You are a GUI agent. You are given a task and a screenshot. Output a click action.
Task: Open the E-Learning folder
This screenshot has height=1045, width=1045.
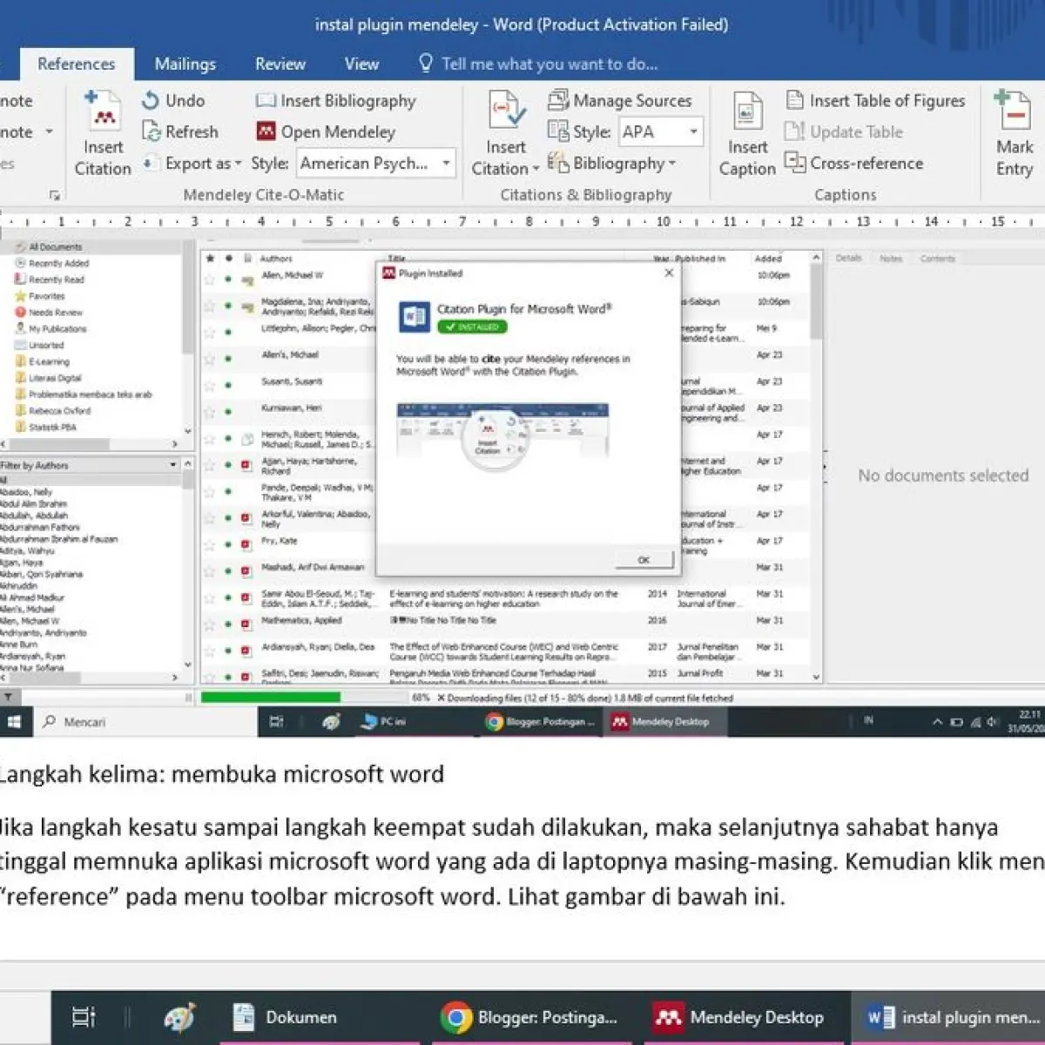49,361
